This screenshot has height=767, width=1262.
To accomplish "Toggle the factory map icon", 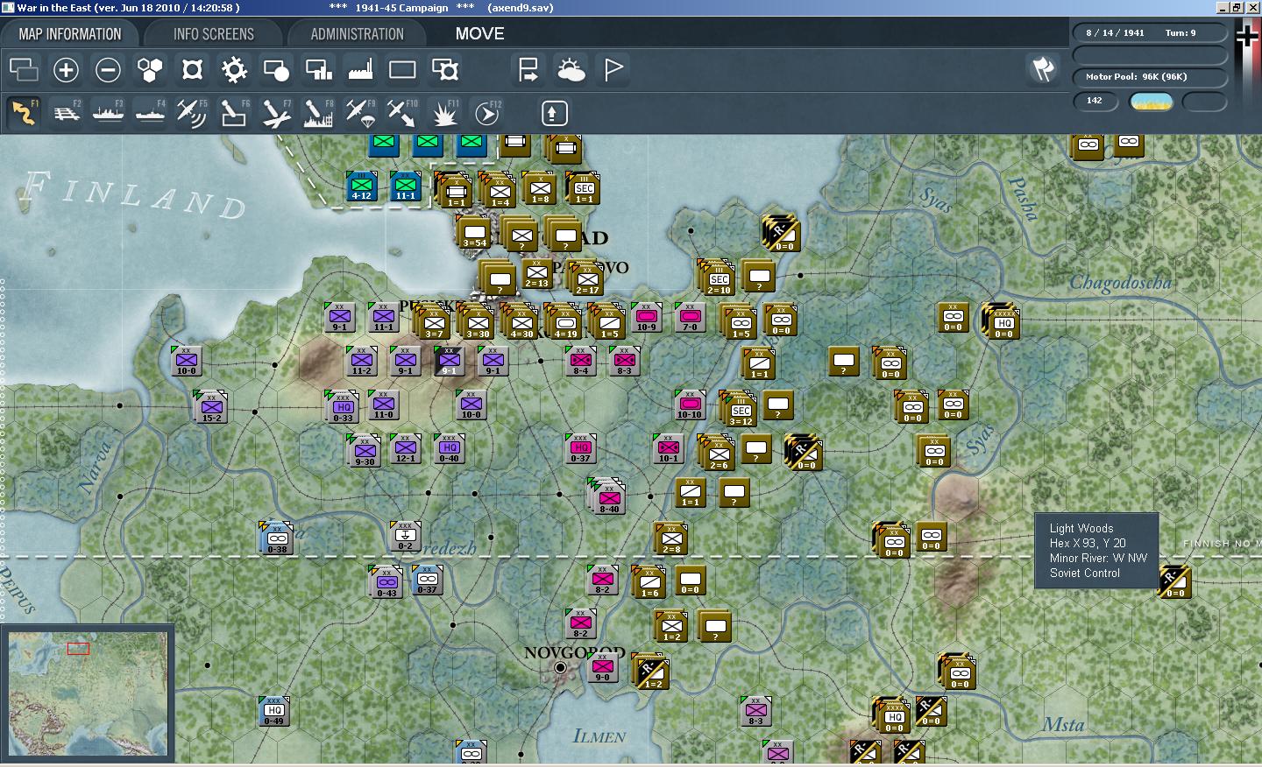I will coord(360,69).
